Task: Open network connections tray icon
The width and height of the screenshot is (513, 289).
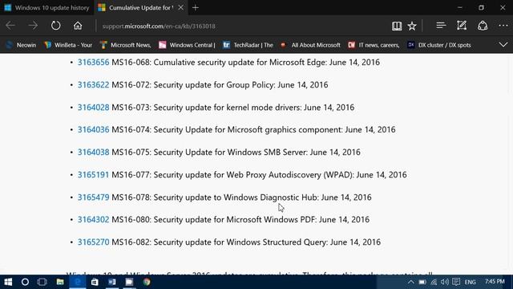Action: tap(434, 282)
